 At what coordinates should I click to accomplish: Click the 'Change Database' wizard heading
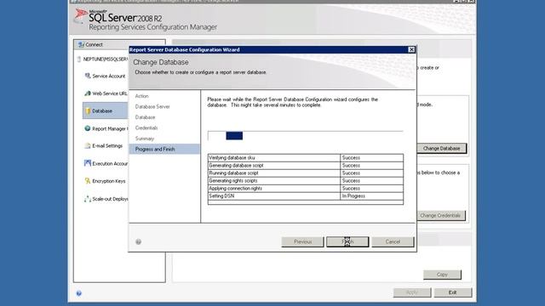161,62
